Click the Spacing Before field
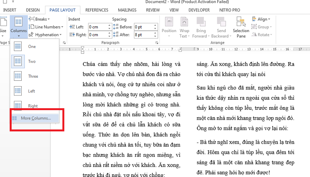Screen dimensions: 310x177 (144, 27)
